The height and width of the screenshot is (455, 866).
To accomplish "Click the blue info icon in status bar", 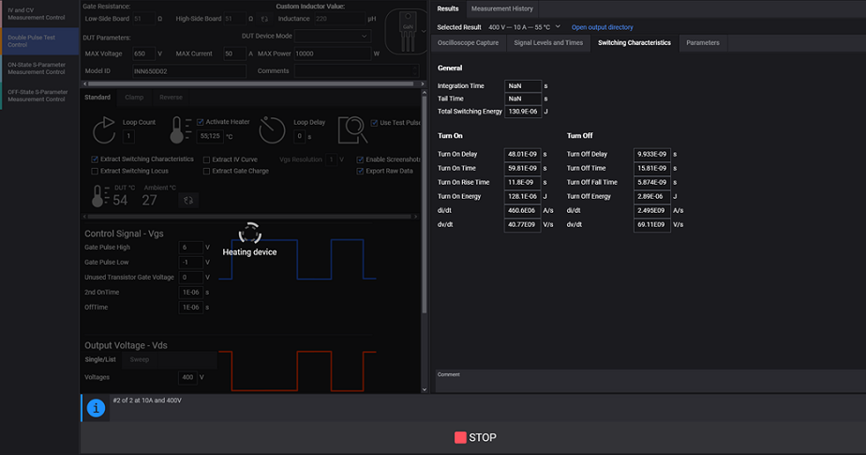I will 95,406.
